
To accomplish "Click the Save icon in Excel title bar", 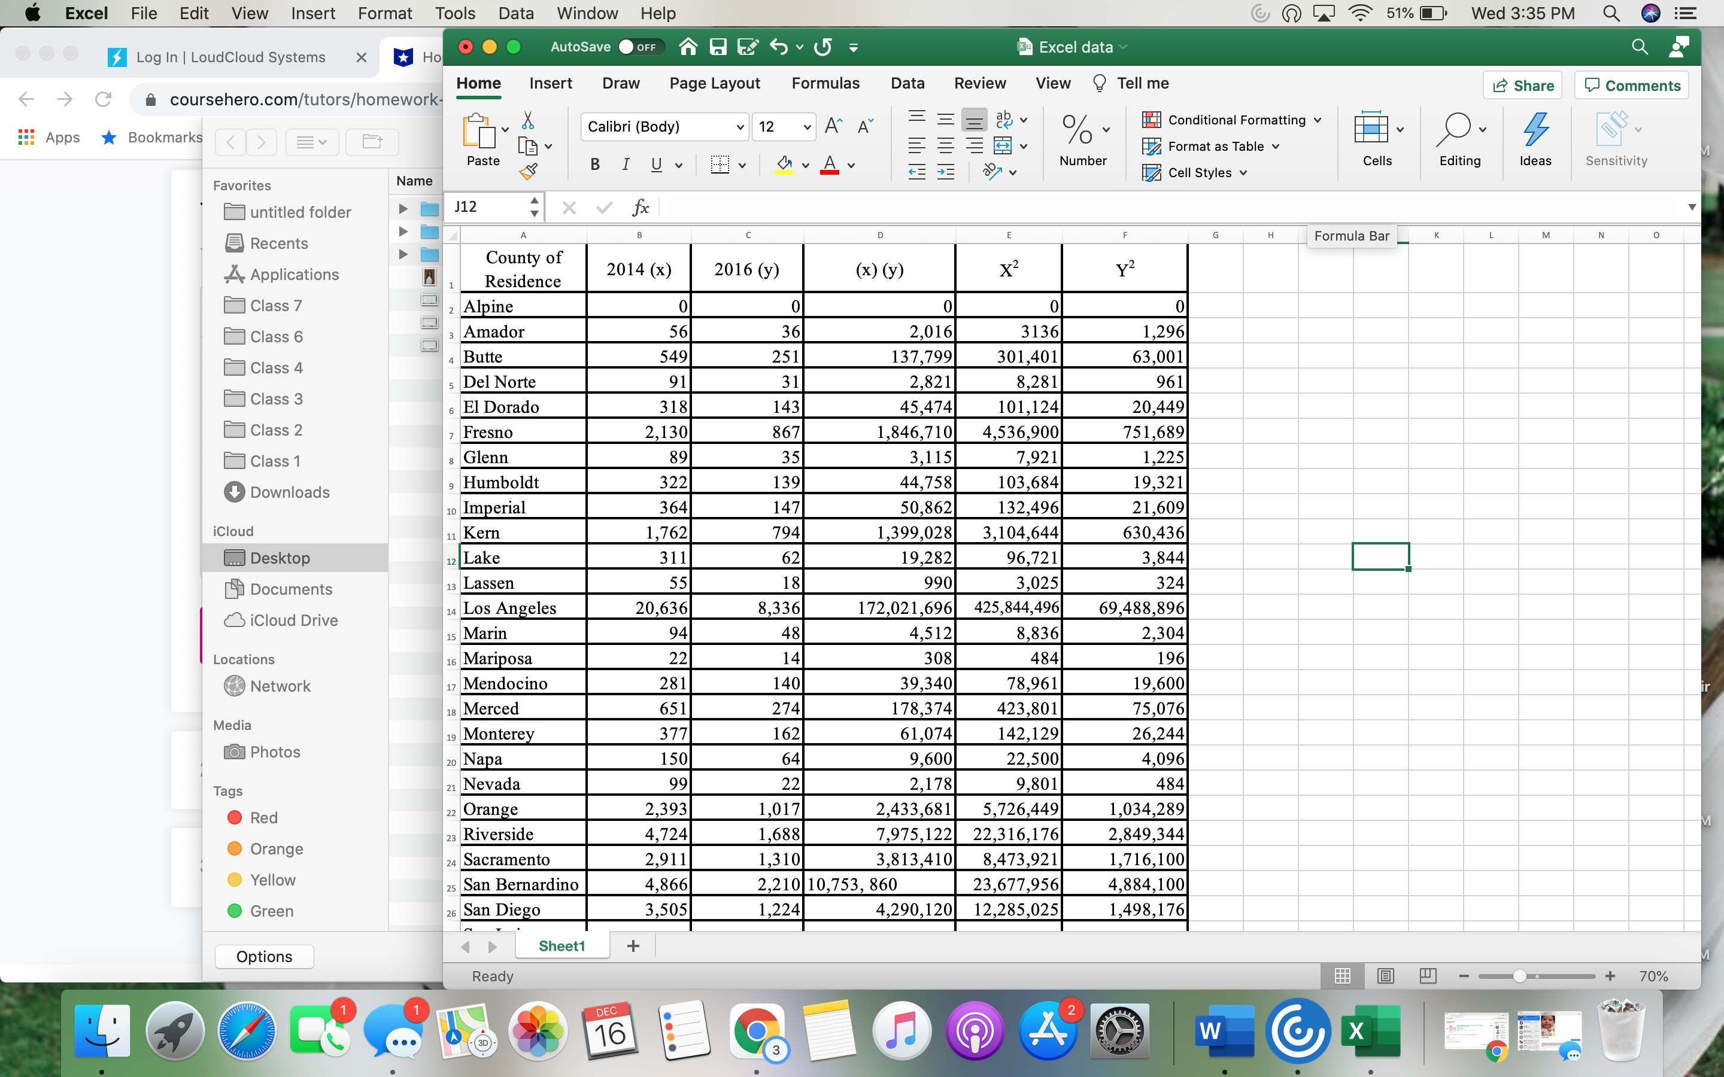I will (x=717, y=47).
